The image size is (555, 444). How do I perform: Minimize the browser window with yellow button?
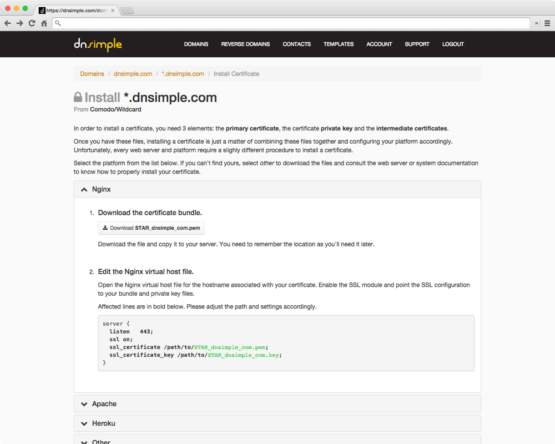click(x=16, y=8)
